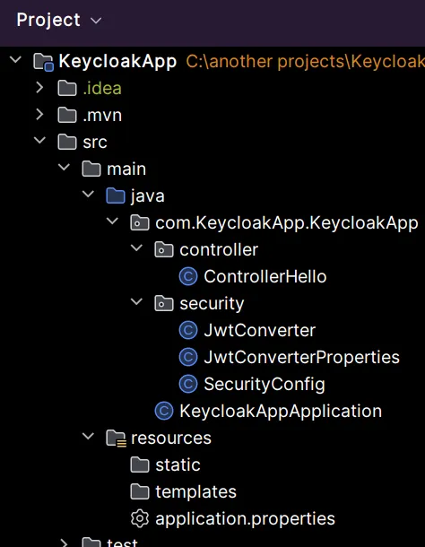Collapse the security package
This screenshot has width=425, height=547.
click(x=136, y=301)
